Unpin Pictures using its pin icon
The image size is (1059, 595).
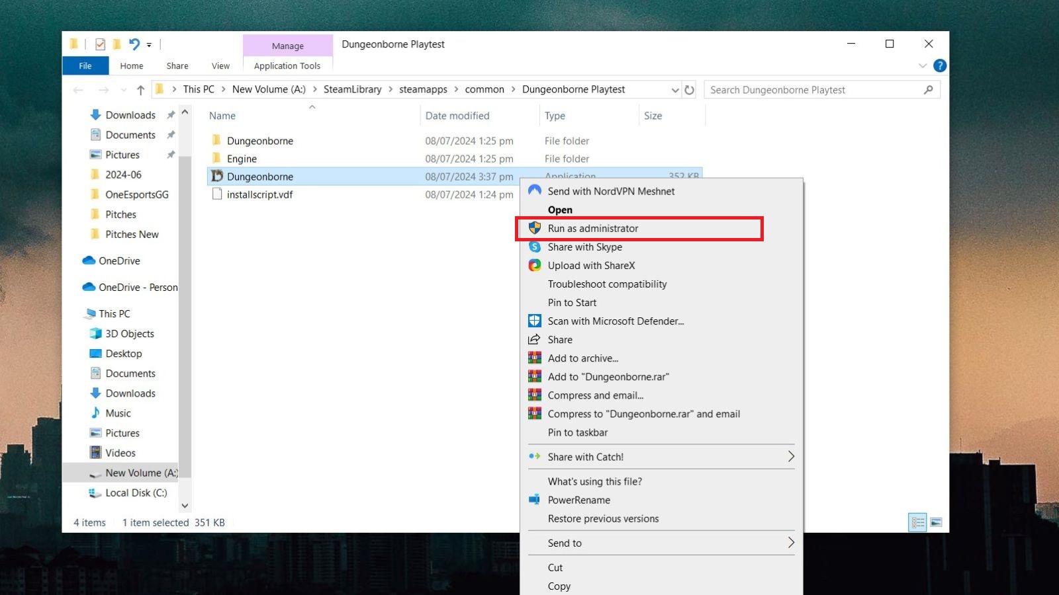[170, 154]
